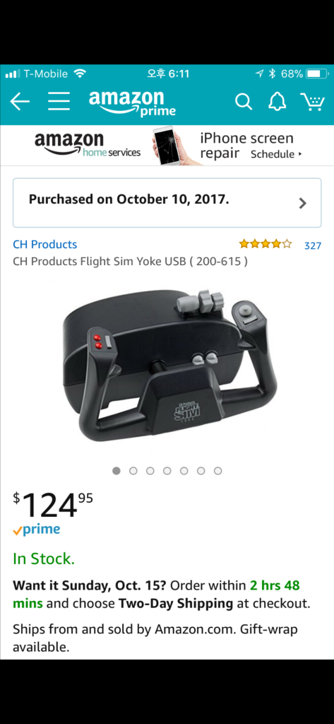Open the 327 reviews link
The height and width of the screenshot is (724, 334).
(312, 245)
